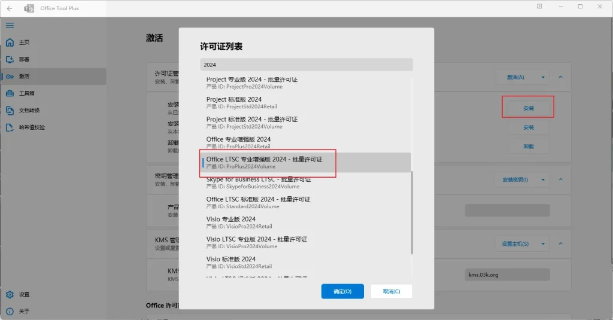Click the 安装密钥(I) button
Viewport: 613px width, 320px height.
(x=515, y=179)
